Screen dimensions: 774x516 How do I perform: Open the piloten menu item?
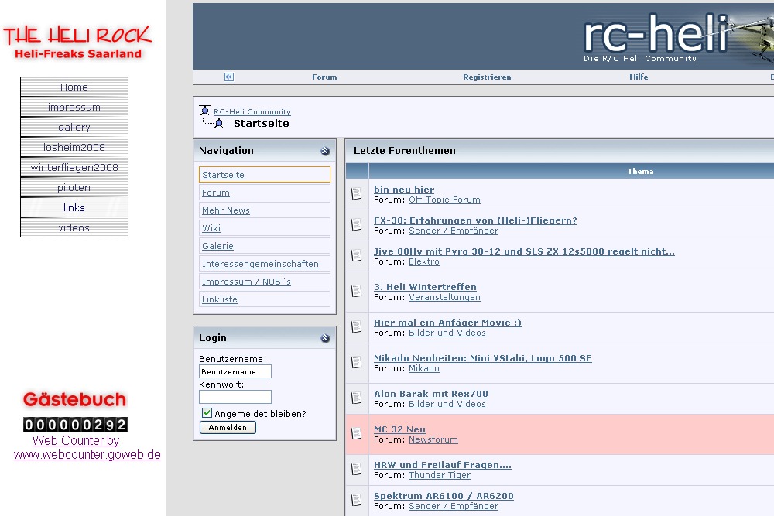coord(74,187)
